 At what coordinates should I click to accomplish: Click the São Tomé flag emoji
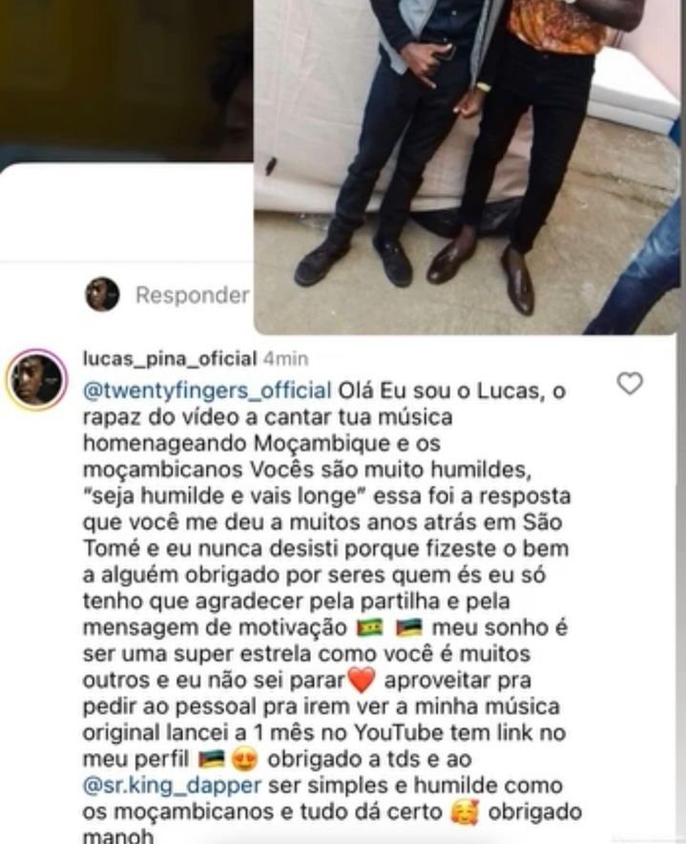[x=370, y=627]
